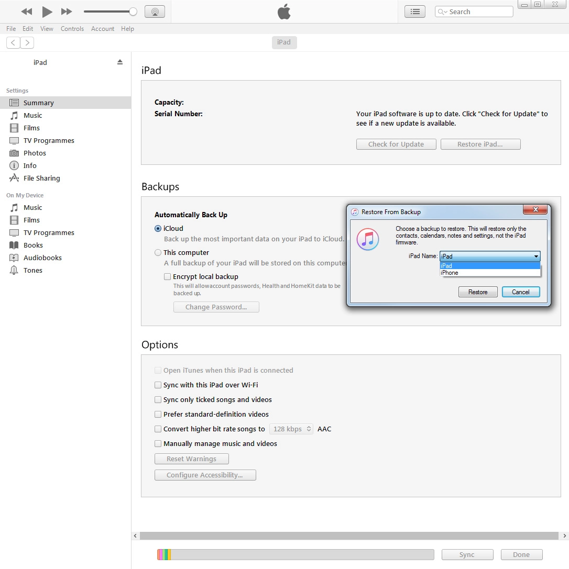Open the Info pane from the sidebar
The height and width of the screenshot is (569, 569).
point(30,165)
